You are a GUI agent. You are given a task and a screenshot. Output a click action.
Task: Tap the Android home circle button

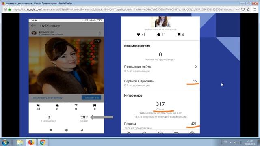click(x=66, y=130)
